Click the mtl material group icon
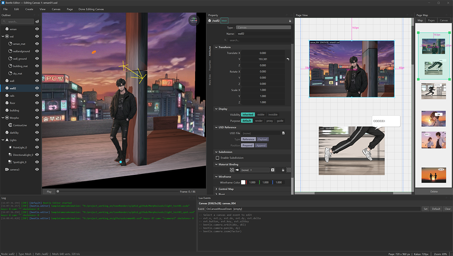 pos(7,37)
